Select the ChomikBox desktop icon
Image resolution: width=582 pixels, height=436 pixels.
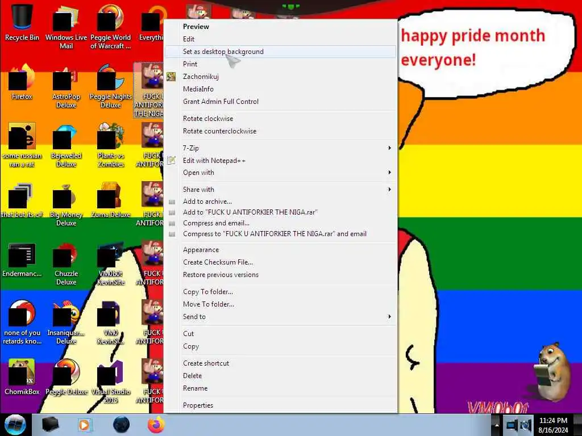(x=22, y=378)
